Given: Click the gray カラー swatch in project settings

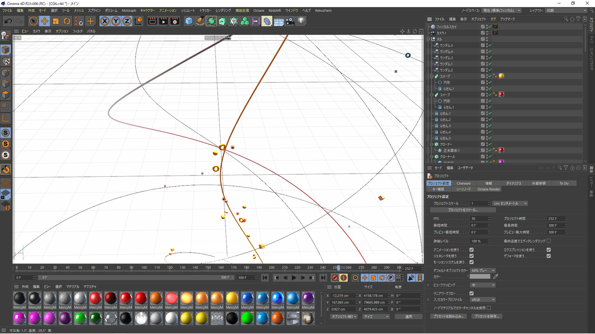Looking at the screenshot, I should click(480, 277).
